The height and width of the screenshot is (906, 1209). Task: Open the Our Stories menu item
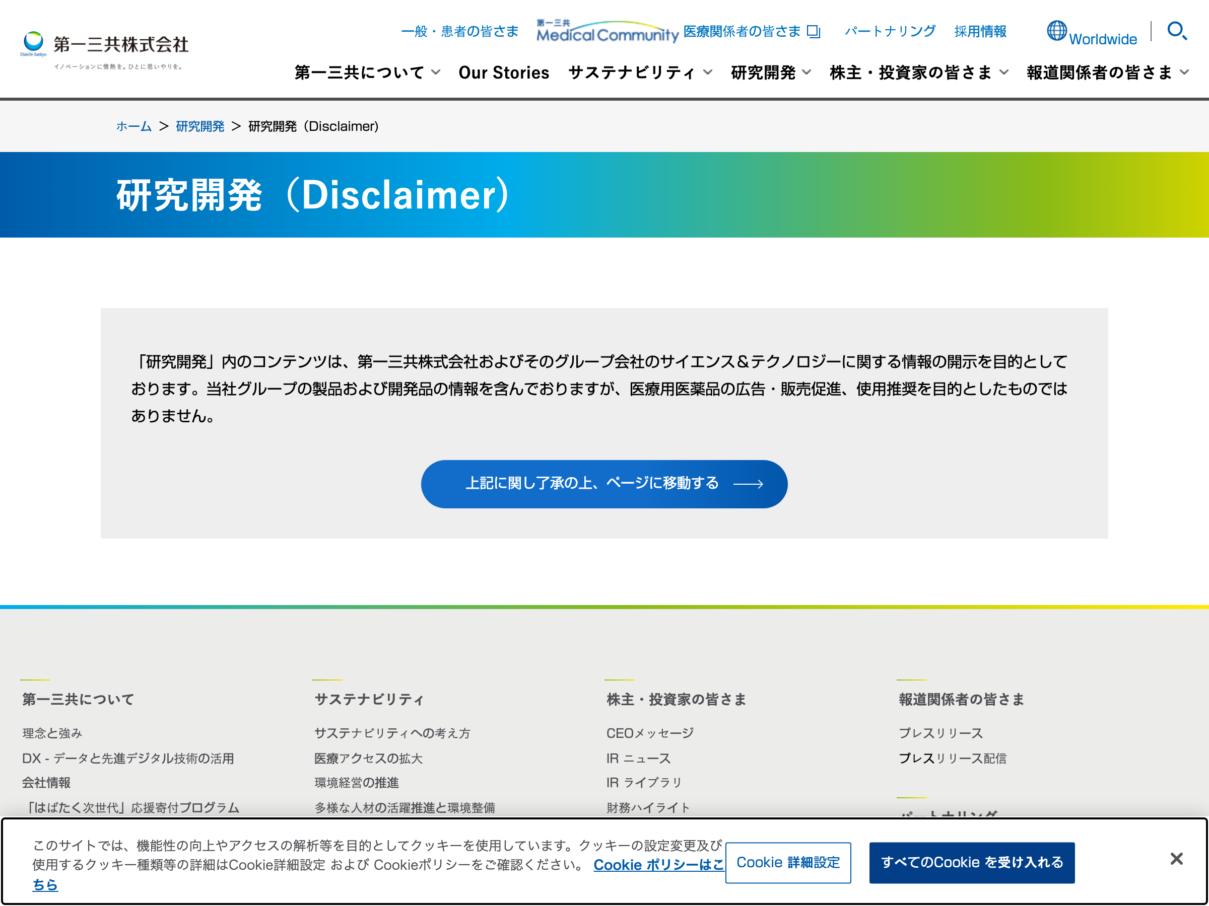[503, 72]
